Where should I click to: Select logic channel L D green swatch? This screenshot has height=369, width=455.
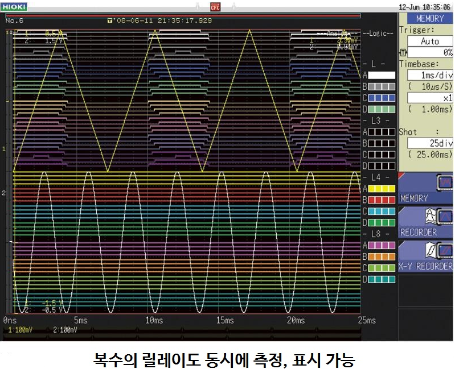[382, 110]
